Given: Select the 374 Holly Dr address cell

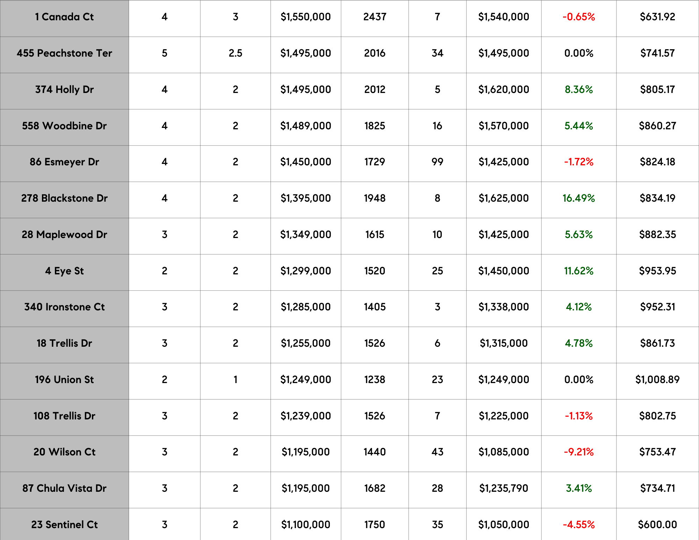Looking at the screenshot, I should (x=64, y=89).
